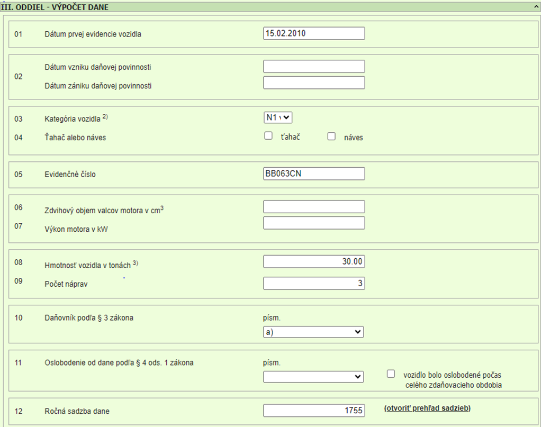
Task: Click the Hmotnosť vozidla v tonách field
Action: click(314, 261)
